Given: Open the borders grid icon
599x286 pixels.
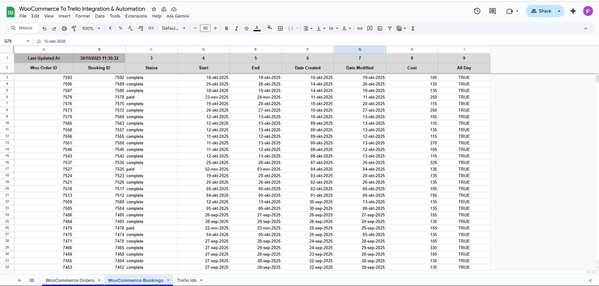Looking at the screenshot, I should pyautogui.click(x=280, y=28).
